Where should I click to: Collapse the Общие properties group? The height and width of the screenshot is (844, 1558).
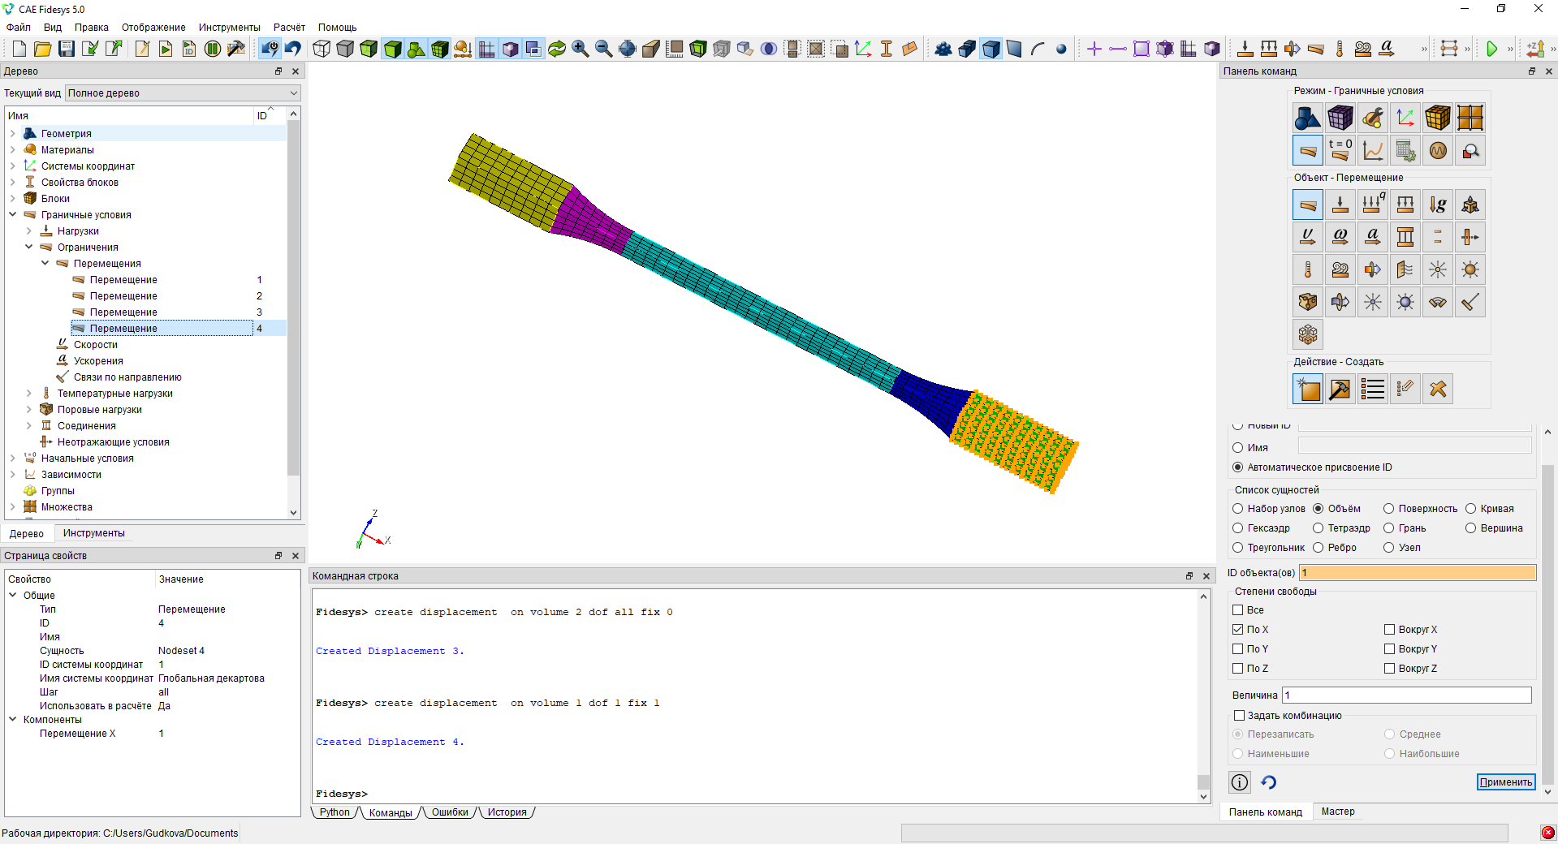[x=13, y=595]
